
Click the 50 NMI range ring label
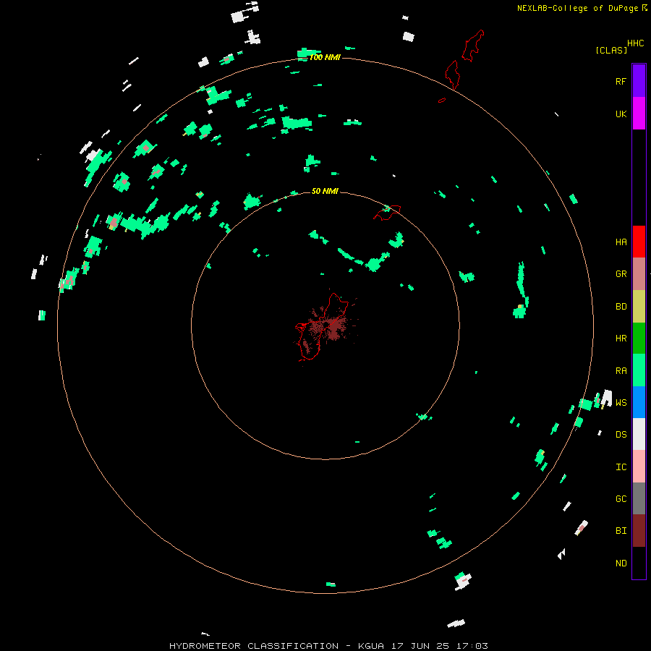[325, 191]
